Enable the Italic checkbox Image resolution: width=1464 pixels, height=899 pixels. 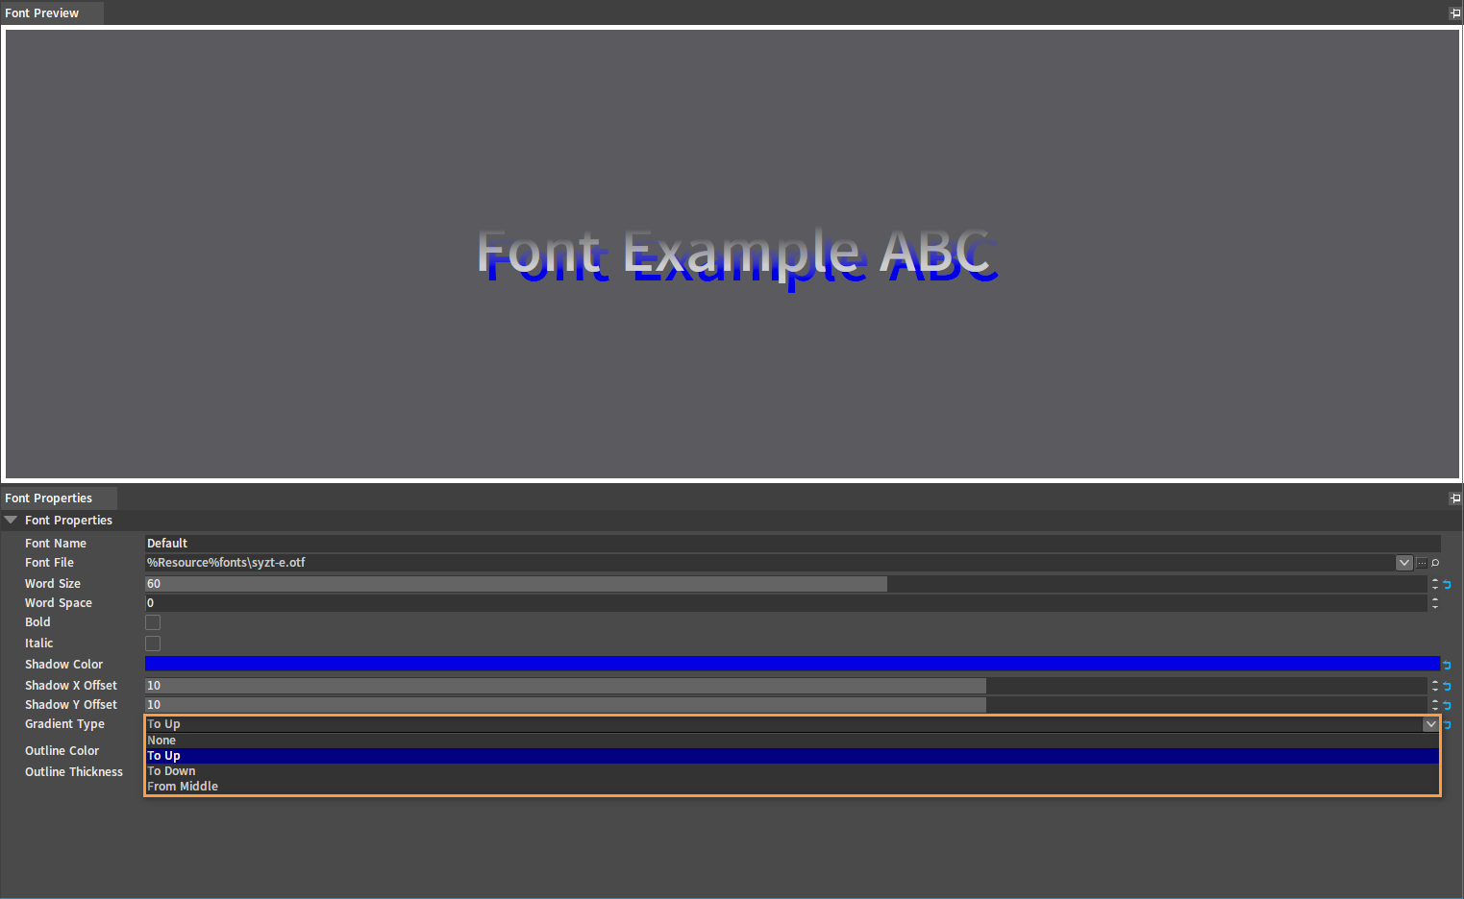153,644
